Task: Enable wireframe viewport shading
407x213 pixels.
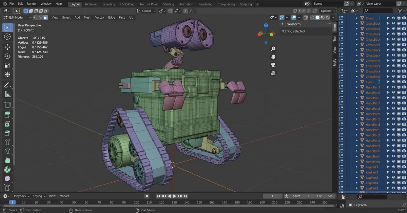Action: click(312, 18)
